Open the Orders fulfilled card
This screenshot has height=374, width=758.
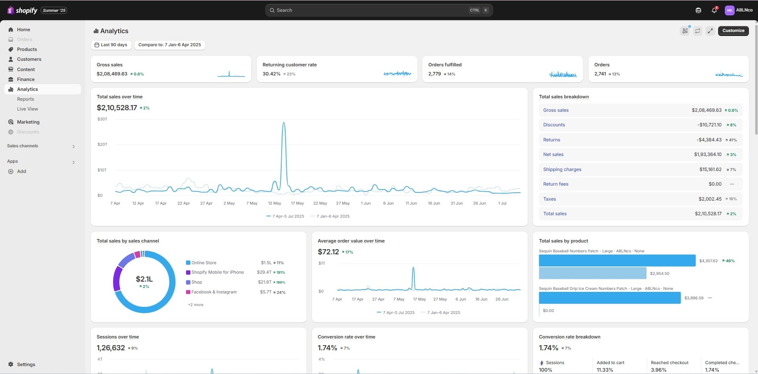[502, 69]
